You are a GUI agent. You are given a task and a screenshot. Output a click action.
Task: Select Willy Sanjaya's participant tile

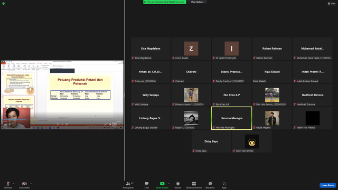151,95
